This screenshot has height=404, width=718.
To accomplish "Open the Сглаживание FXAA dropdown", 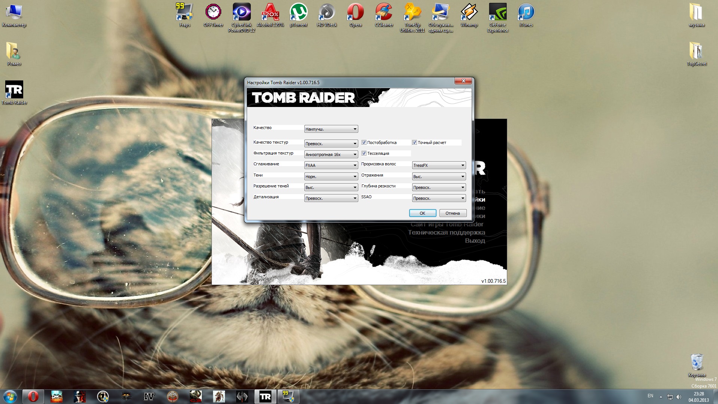I will tap(331, 165).
